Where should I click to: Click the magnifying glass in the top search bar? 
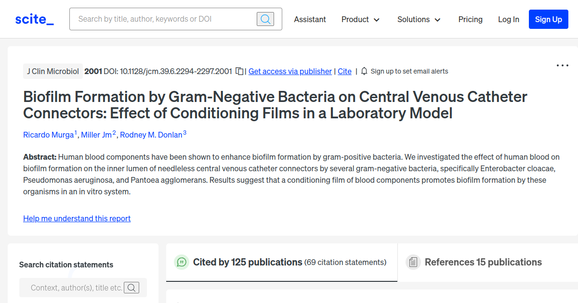(x=265, y=19)
